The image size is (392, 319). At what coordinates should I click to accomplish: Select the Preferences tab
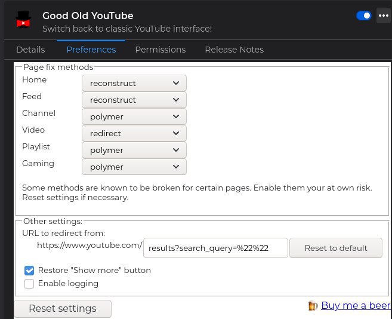tap(91, 50)
